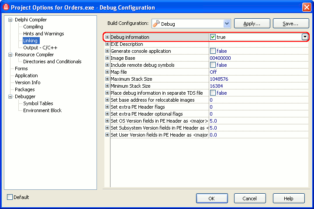
Task: Expand the Image Base property row
Action: pos(107,58)
